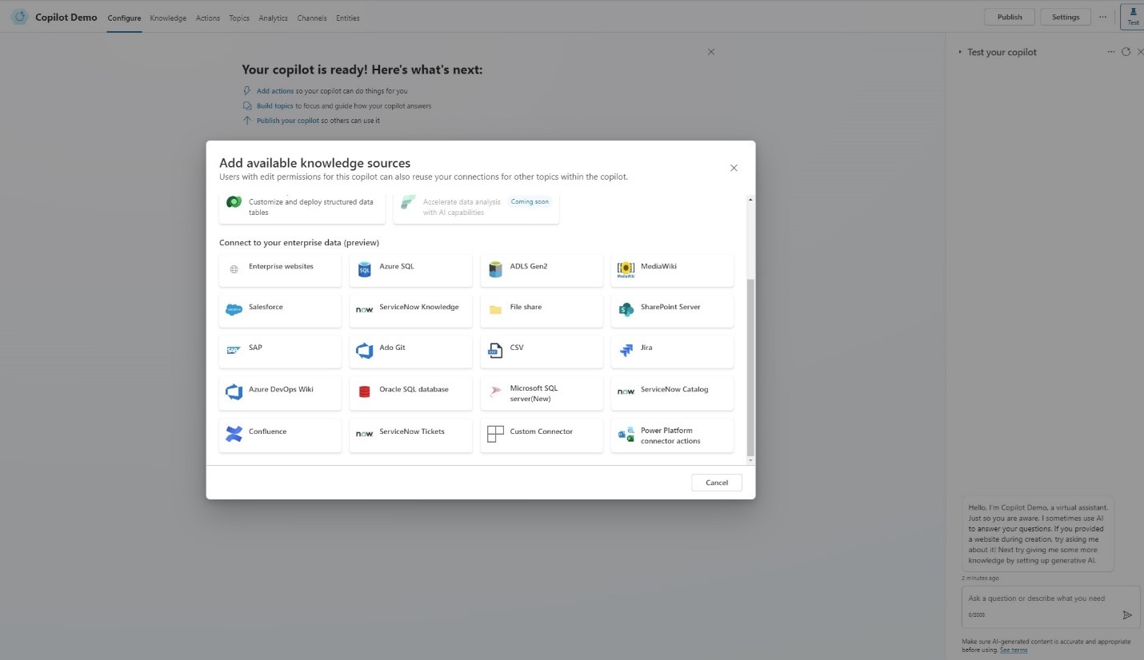Click the Publish button
Image resolution: width=1144 pixels, height=660 pixels.
point(1010,17)
